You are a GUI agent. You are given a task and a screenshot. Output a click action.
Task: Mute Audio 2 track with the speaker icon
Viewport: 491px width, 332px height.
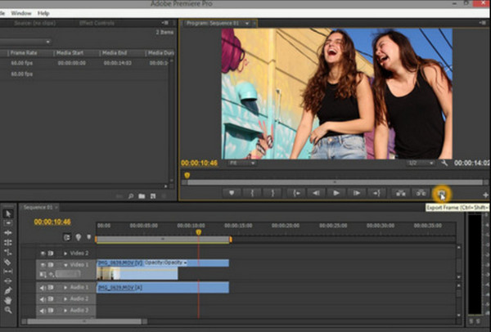click(x=43, y=298)
